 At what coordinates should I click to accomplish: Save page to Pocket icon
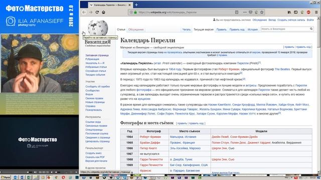pyautogui.click(x=251, y=12)
